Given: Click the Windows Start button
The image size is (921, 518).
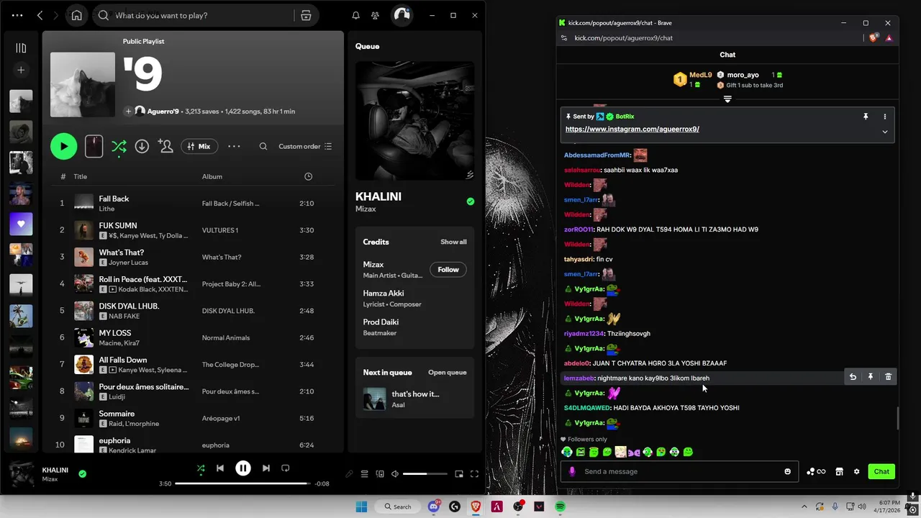Looking at the screenshot, I should (361, 506).
